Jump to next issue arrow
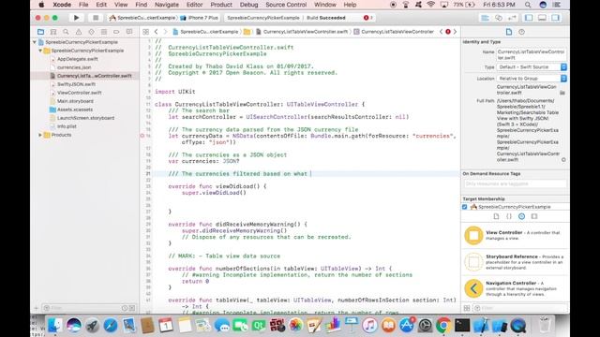The width and height of the screenshot is (600, 337). click(x=455, y=32)
